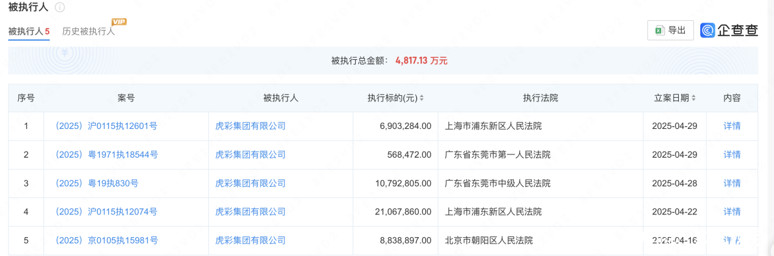Click the info icon beside 被执行人 heading
Screen dimensions: 774x256
[x=59, y=8]
